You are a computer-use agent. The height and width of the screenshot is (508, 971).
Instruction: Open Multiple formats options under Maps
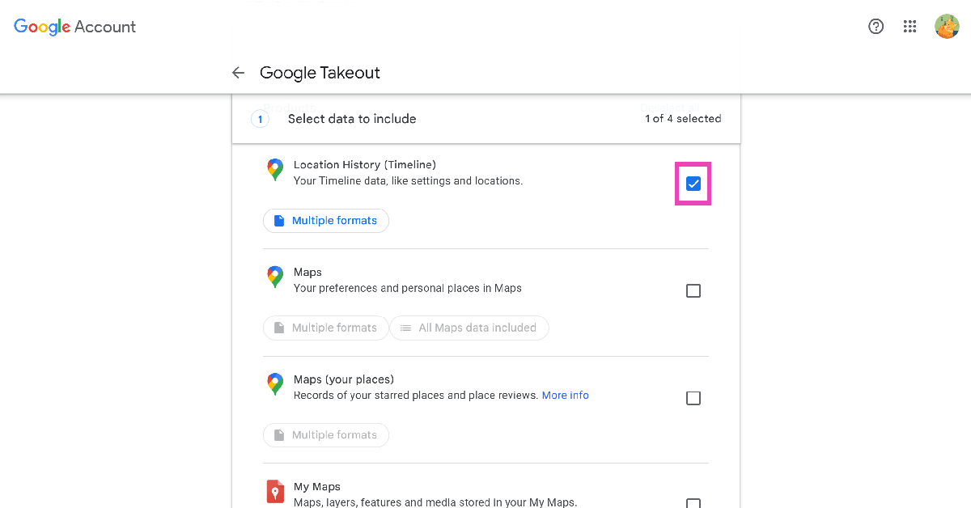click(x=326, y=328)
